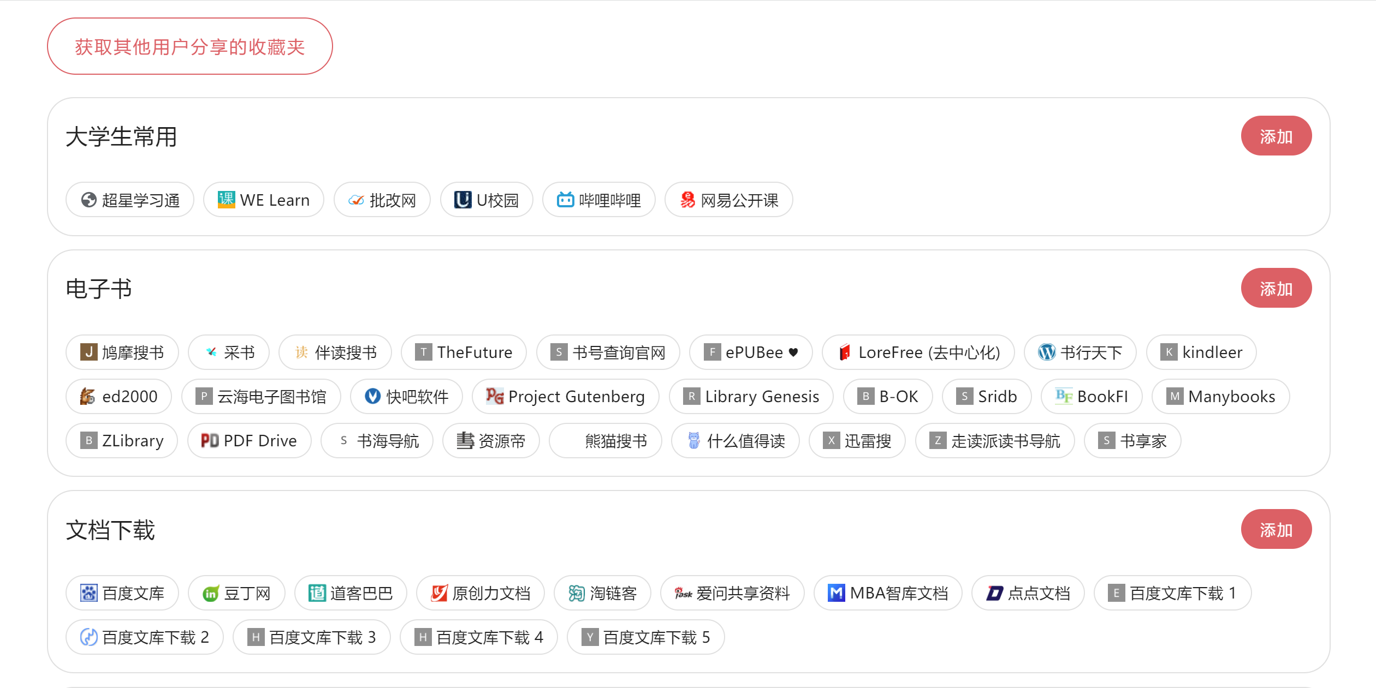This screenshot has width=1376, height=688.
Task: Open the 豆丁网 green icon
Action: coord(211,593)
